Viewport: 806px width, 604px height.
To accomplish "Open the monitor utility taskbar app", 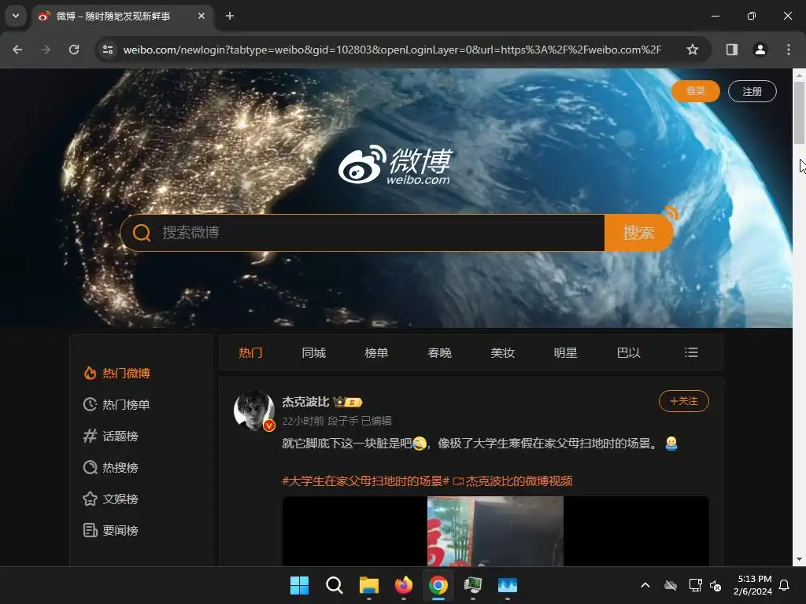I will 473,585.
